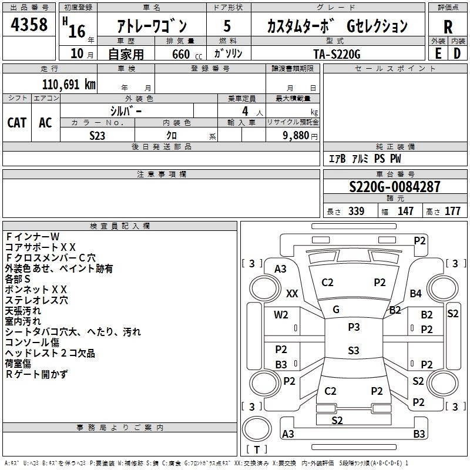Select the model code TA-S220G
The width and height of the screenshot is (470, 470).
(x=337, y=54)
